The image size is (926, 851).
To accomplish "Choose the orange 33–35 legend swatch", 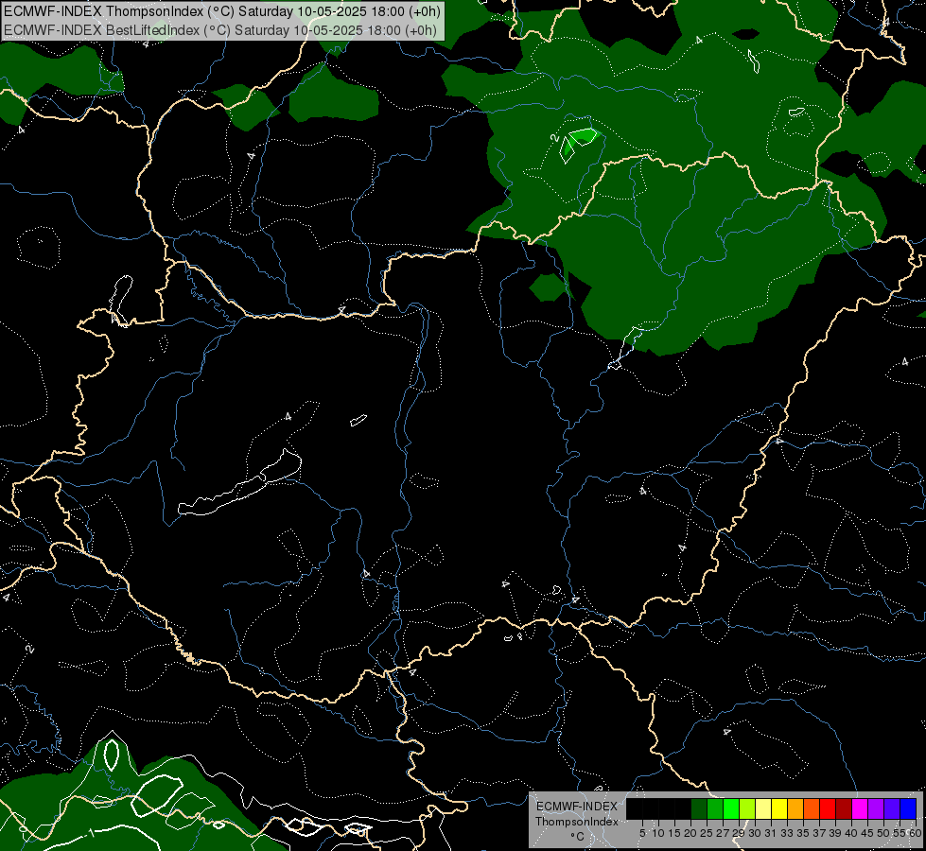I will [x=795, y=808].
